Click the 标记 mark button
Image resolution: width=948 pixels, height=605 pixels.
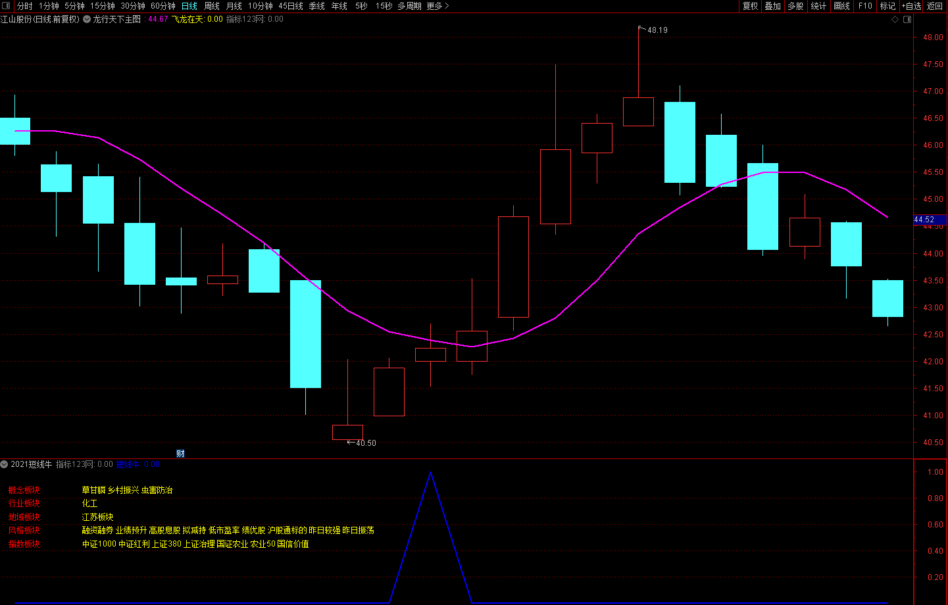888,6
